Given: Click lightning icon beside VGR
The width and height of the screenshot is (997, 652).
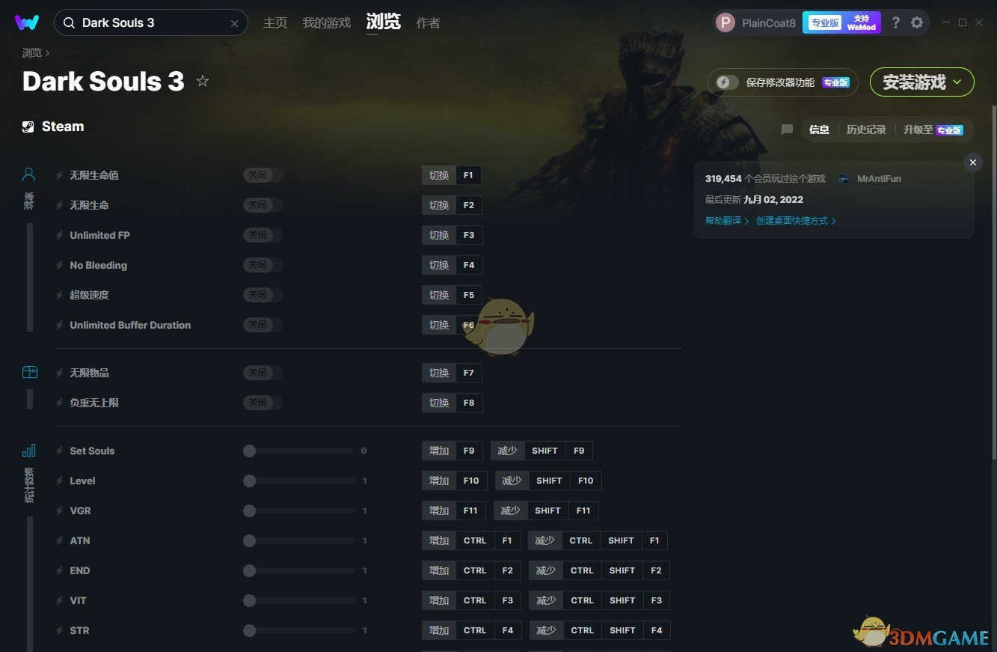Looking at the screenshot, I should point(60,511).
